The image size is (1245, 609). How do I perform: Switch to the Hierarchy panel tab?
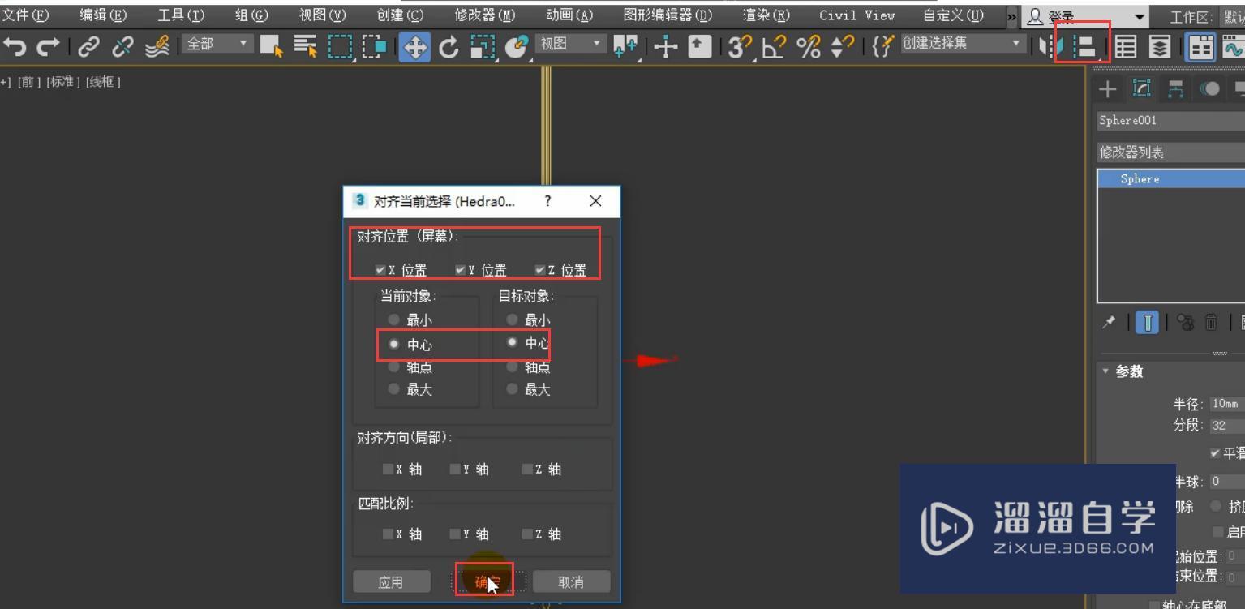(x=1175, y=89)
